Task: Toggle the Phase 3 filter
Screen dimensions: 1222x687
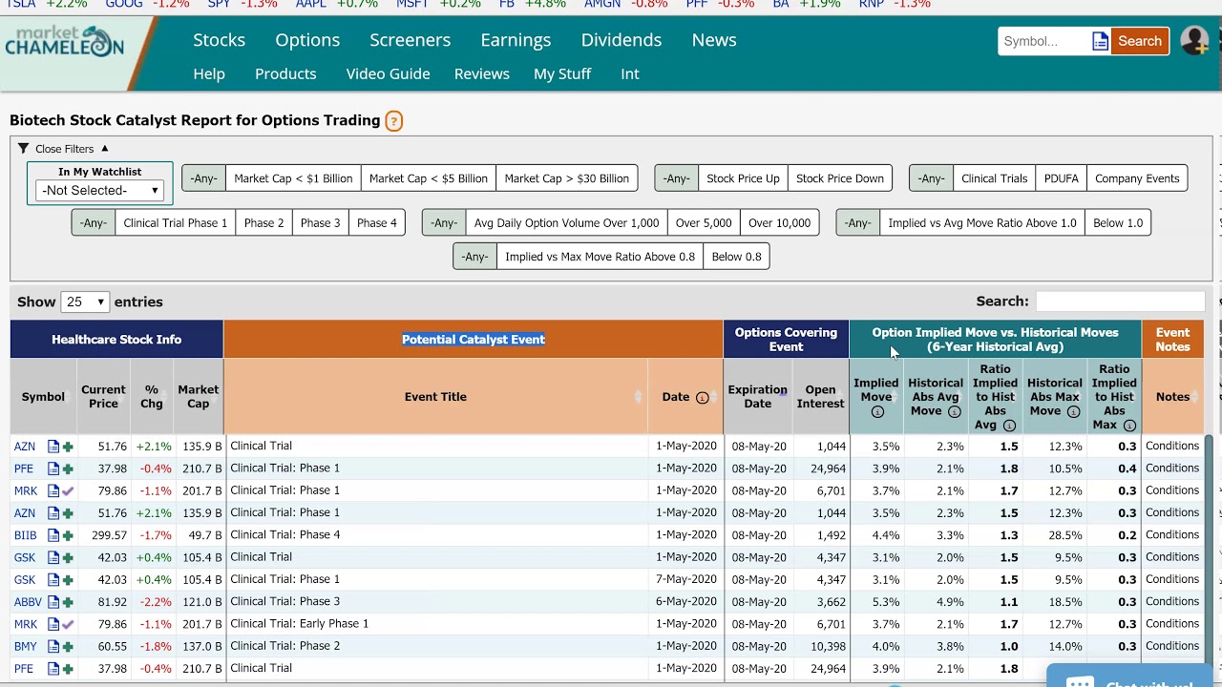Action: pos(320,223)
